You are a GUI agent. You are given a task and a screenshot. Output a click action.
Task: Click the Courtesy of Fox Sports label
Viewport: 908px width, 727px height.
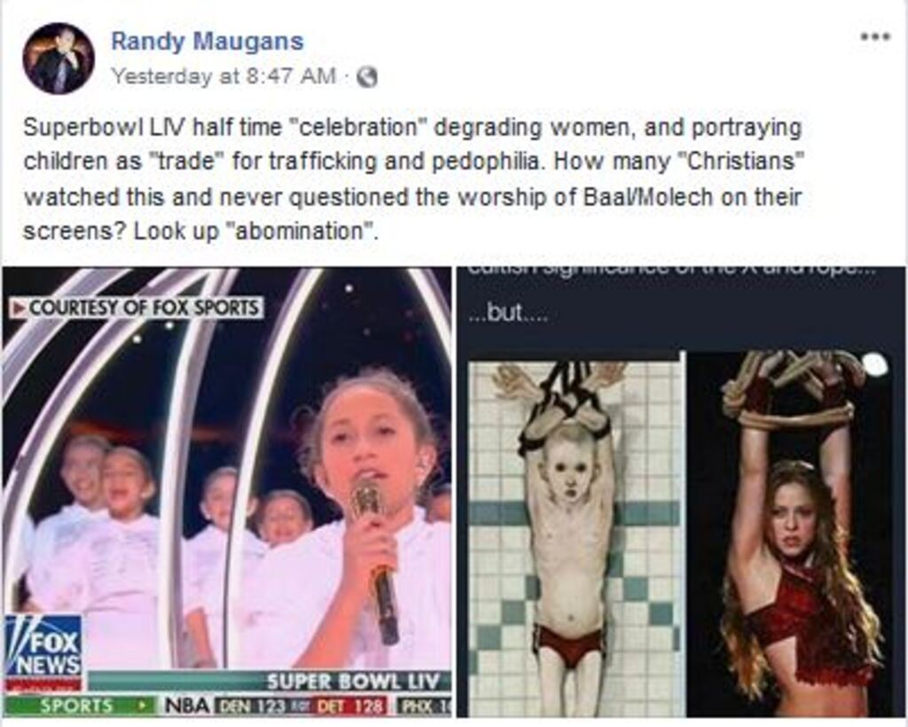click(137, 308)
